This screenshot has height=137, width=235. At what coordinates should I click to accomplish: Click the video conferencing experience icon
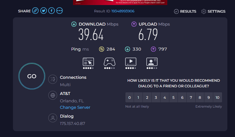tap(152, 62)
